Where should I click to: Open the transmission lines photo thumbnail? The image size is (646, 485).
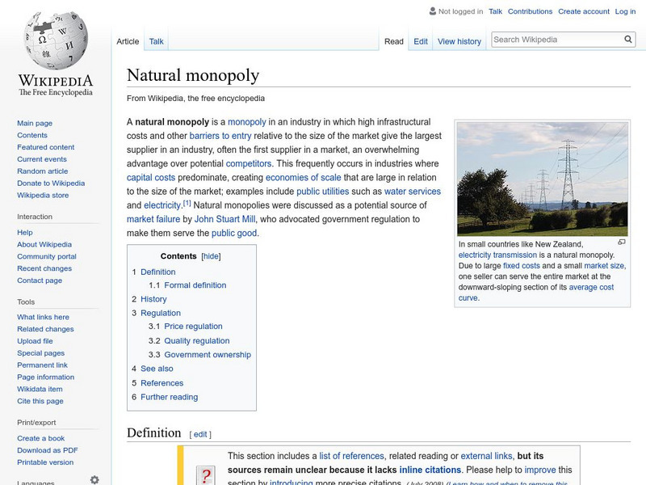[543, 178]
